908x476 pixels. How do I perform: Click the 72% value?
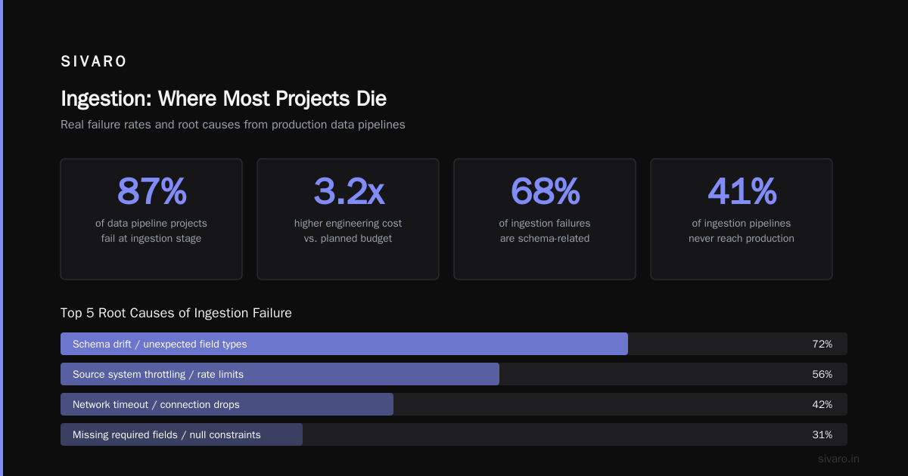tap(822, 344)
